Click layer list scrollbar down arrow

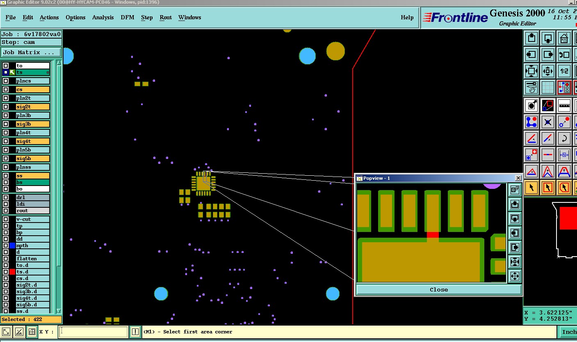click(x=59, y=311)
